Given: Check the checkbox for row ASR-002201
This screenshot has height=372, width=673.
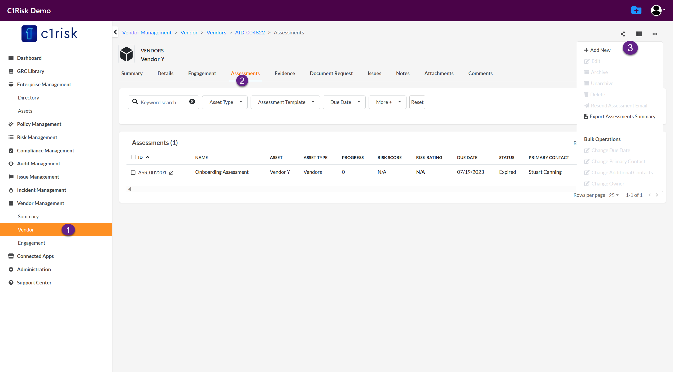Looking at the screenshot, I should [133, 173].
